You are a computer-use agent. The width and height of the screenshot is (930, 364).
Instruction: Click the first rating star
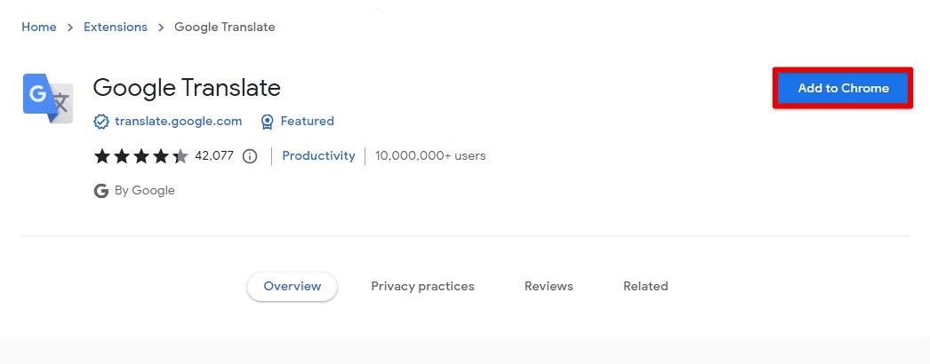tap(102, 156)
